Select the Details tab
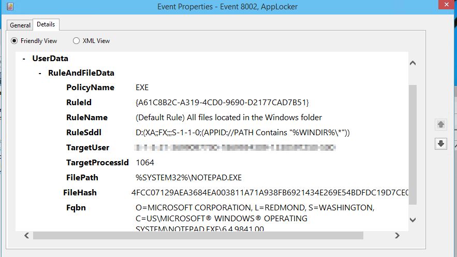The height and width of the screenshot is (257, 457). pos(46,24)
